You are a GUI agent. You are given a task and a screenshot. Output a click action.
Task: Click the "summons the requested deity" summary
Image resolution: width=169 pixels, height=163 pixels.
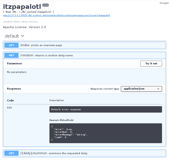pos(68,153)
